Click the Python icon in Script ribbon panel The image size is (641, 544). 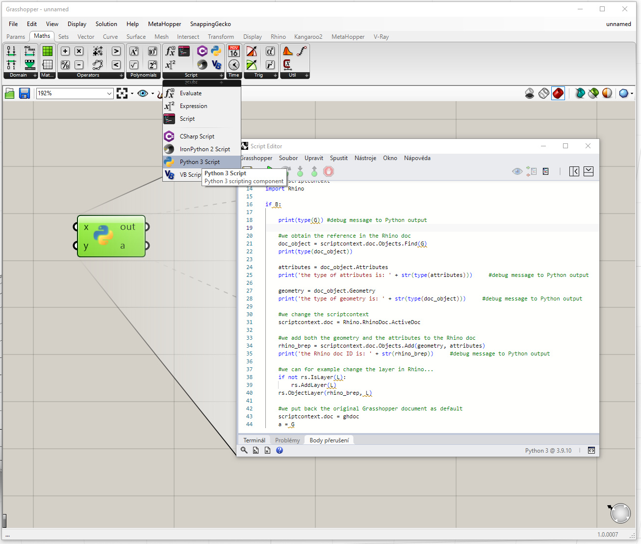[216, 51]
